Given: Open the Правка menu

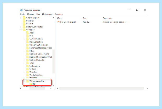Looking at the screenshot, I should [31, 14].
